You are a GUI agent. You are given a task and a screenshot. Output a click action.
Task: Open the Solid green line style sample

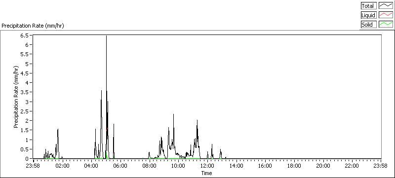[386, 24]
